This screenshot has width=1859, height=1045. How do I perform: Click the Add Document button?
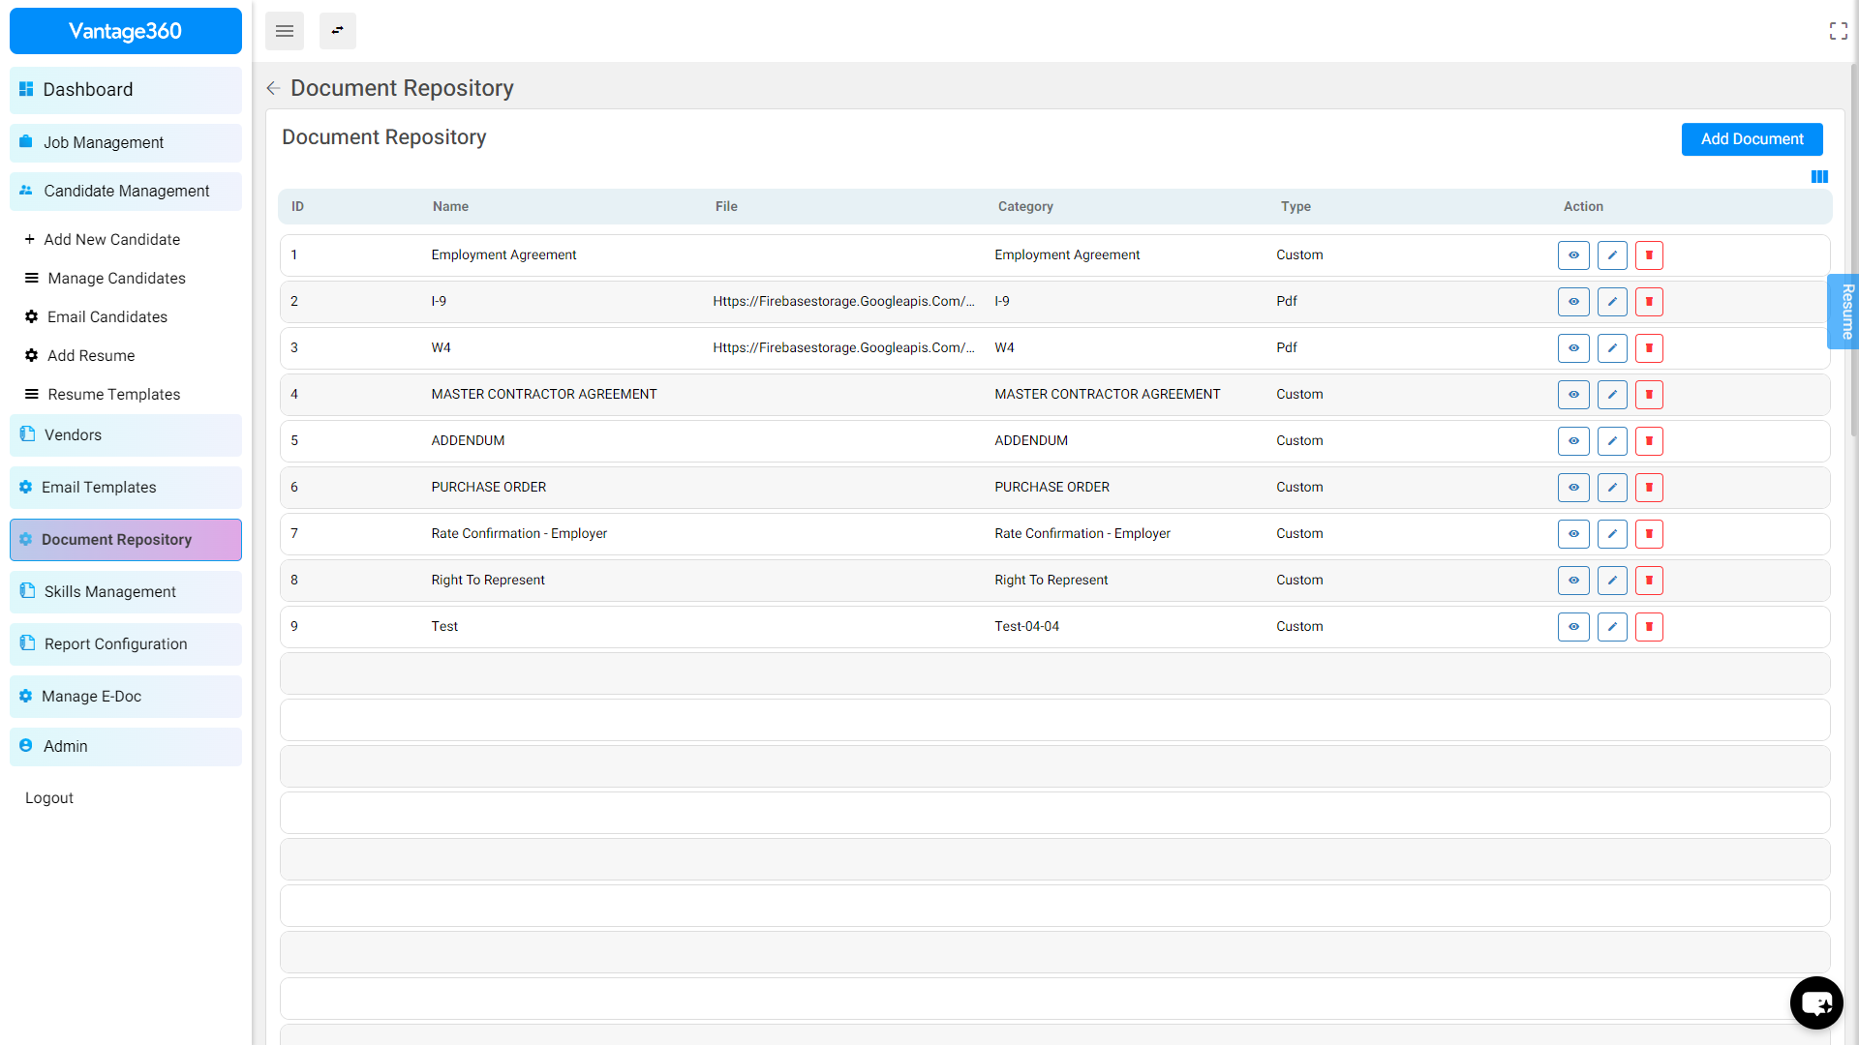click(1752, 139)
